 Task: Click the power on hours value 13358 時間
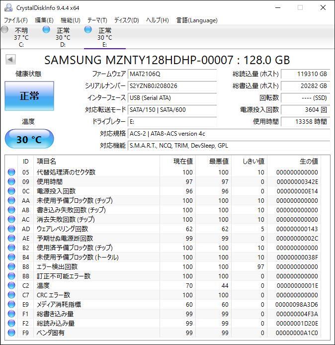coord(306,121)
